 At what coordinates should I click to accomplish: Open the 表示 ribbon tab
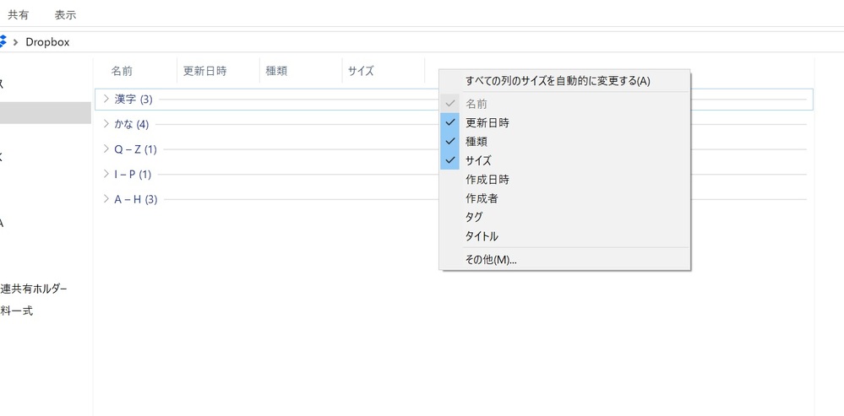pyautogui.click(x=65, y=15)
